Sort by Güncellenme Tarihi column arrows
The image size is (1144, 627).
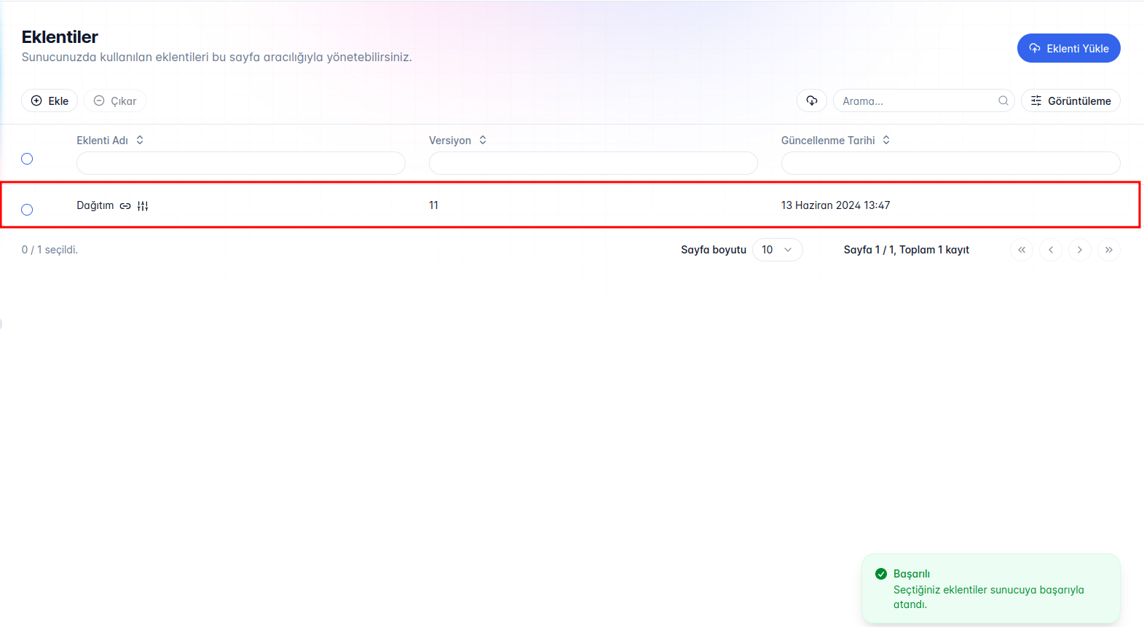pos(886,140)
